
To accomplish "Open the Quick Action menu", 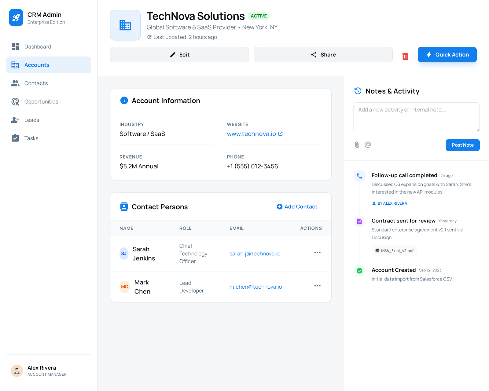I will tap(447, 55).
